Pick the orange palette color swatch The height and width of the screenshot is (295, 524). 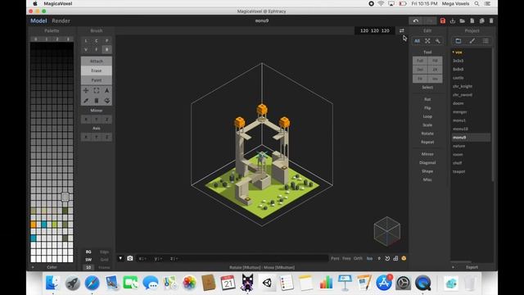34,225
